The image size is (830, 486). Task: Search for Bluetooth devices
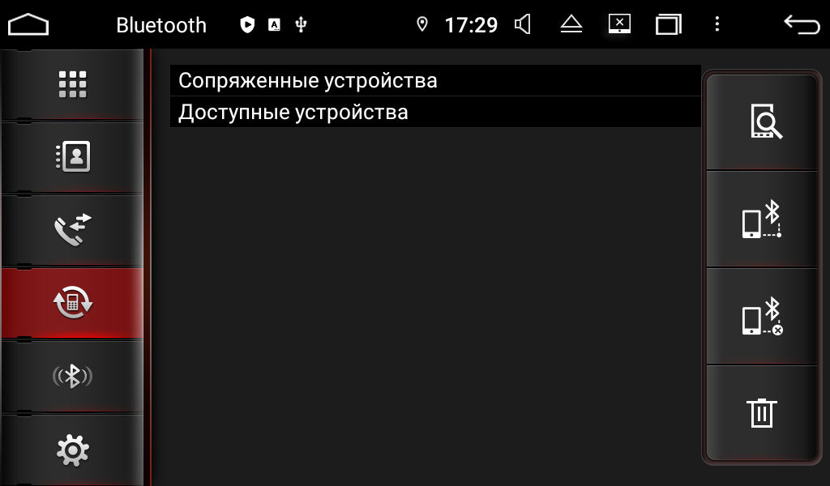[x=762, y=122]
